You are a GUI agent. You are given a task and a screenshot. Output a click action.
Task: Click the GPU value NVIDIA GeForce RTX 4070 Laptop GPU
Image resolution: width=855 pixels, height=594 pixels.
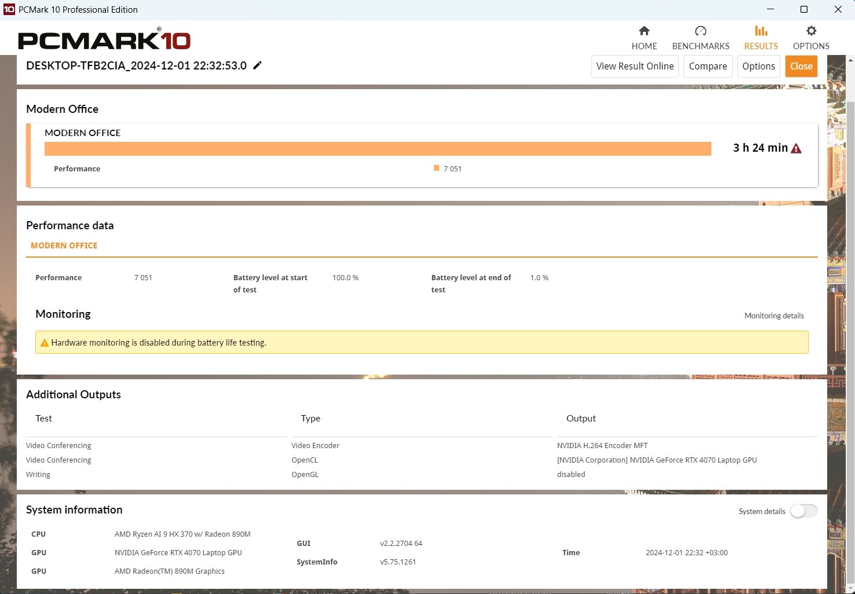[x=178, y=552]
